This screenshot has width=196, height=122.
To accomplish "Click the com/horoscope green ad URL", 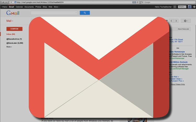I will point(177,58).
